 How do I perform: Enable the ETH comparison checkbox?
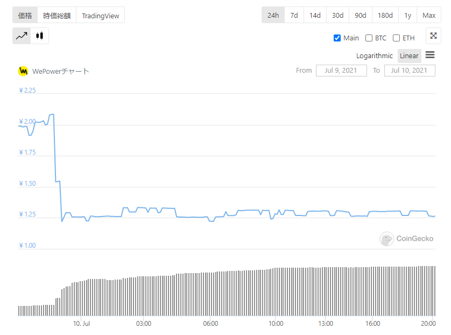pos(396,38)
